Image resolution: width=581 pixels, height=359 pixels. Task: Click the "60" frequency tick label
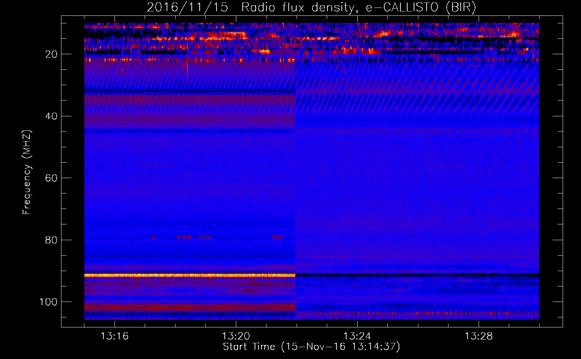tap(51, 178)
